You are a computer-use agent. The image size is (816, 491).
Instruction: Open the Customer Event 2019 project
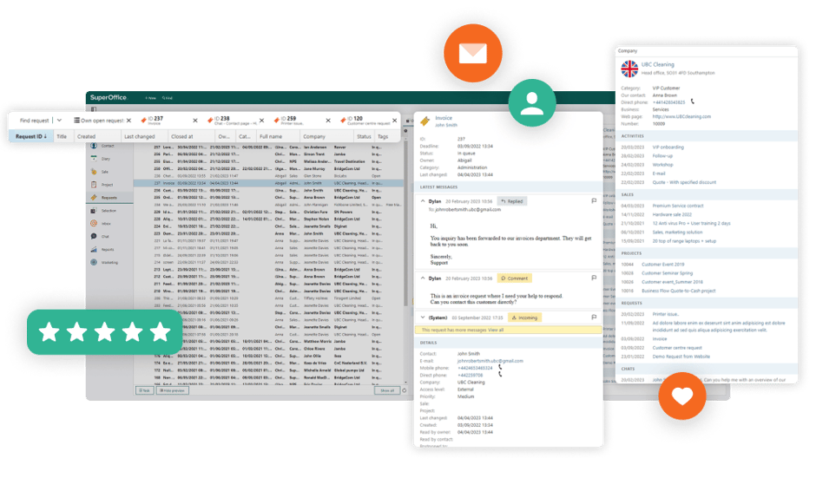662,265
